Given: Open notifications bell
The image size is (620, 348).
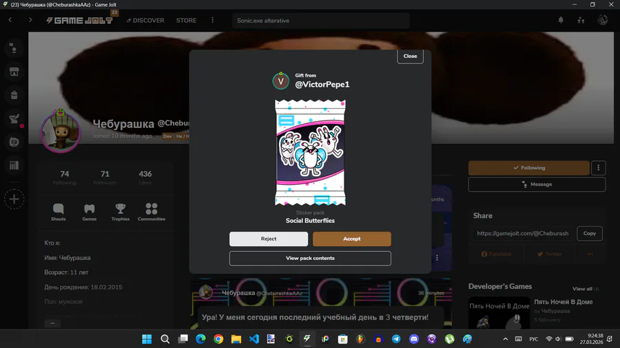Looking at the screenshot, I should [x=561, y=20].
